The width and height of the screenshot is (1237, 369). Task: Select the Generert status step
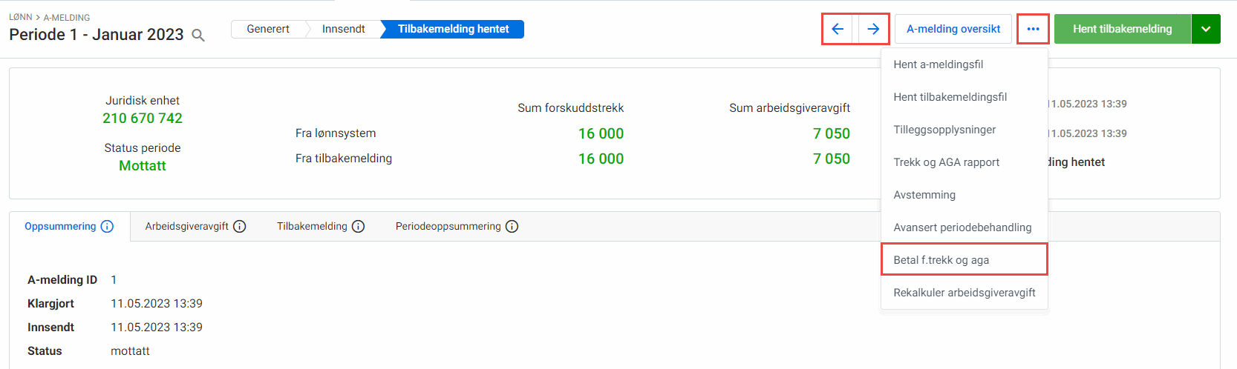click(x=268, y=29)
